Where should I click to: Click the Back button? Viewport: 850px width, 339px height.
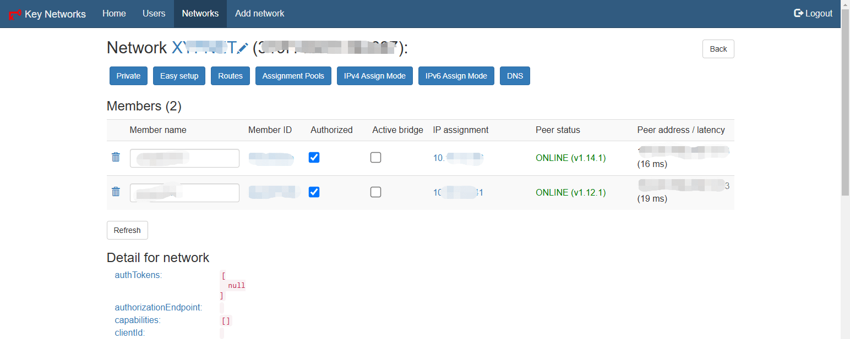click(x=718, y=49)
